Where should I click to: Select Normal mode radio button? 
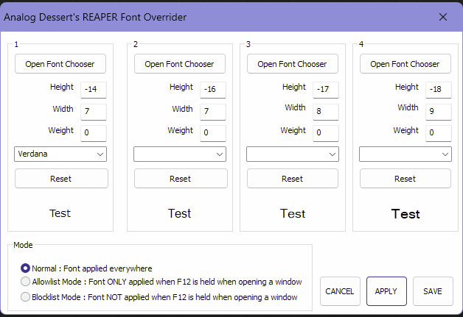click(x=25, y=268)
